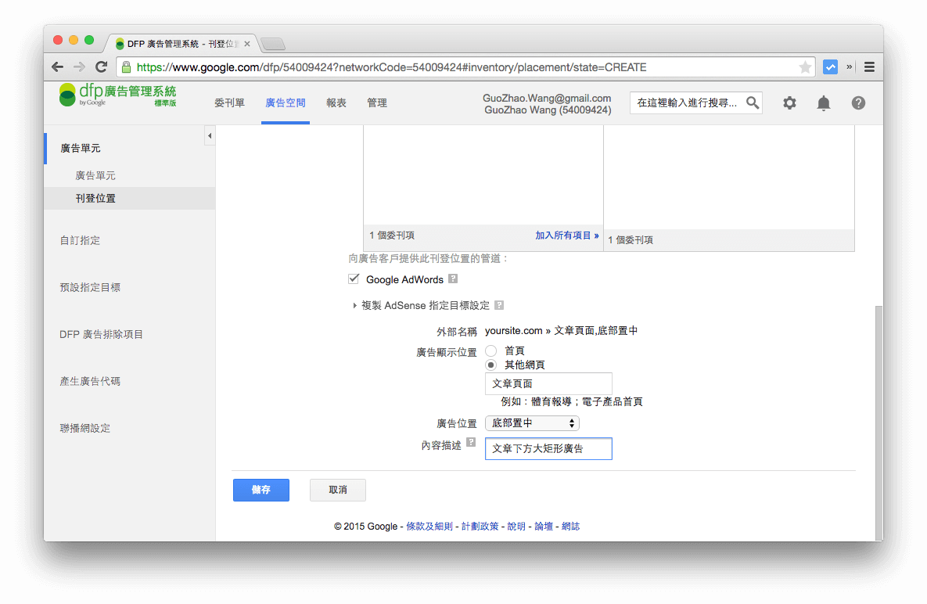Click the browser reload icon

point(100,67)
